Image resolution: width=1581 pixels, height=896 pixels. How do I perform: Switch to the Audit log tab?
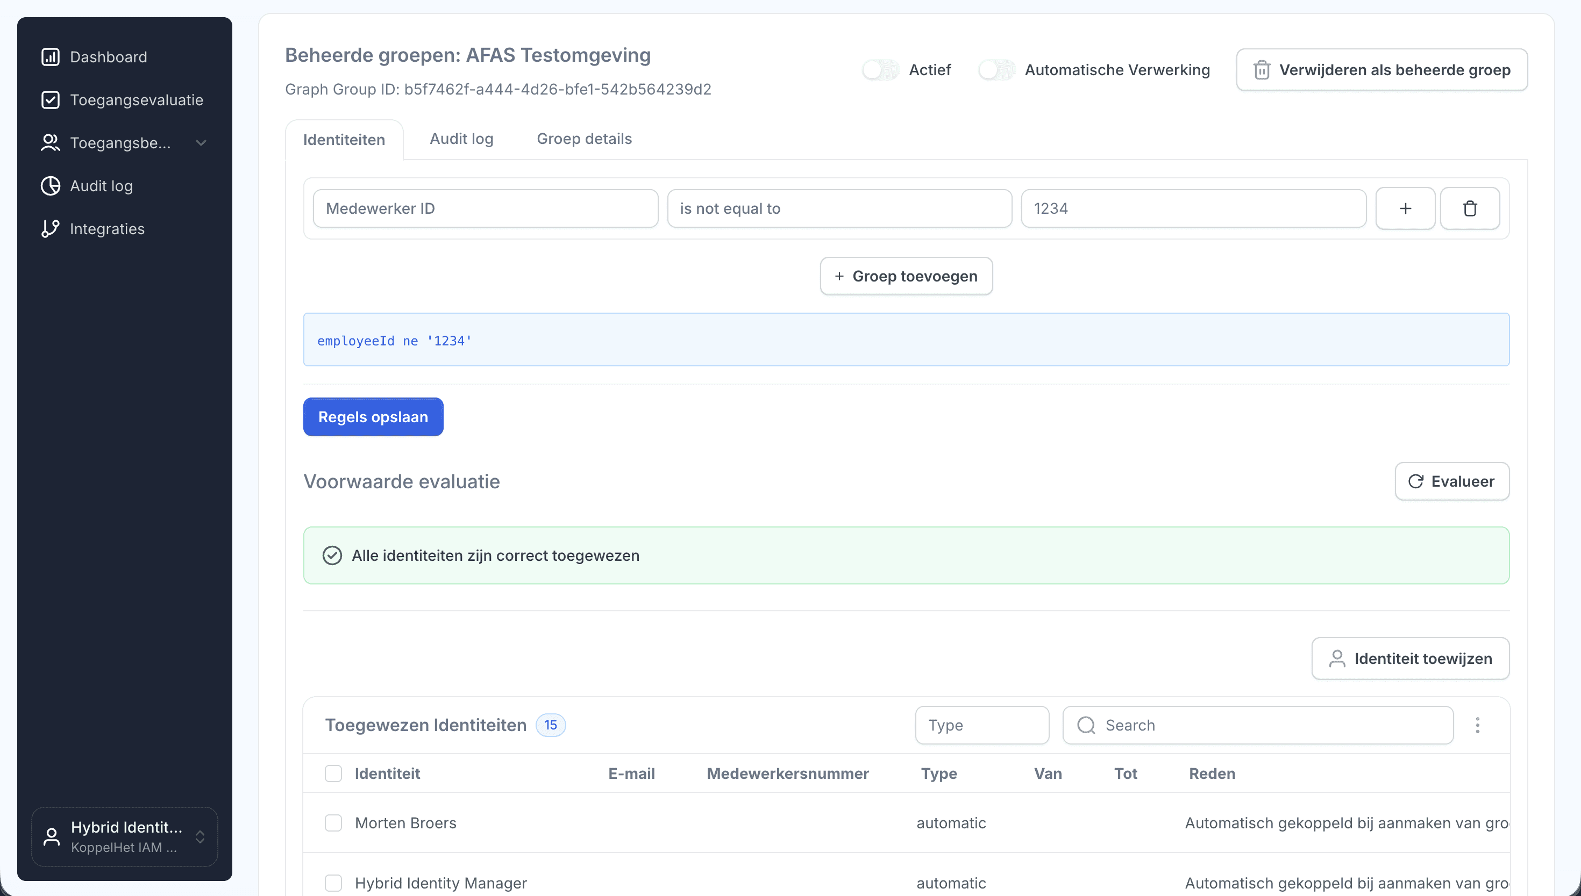tap(461, 139)
